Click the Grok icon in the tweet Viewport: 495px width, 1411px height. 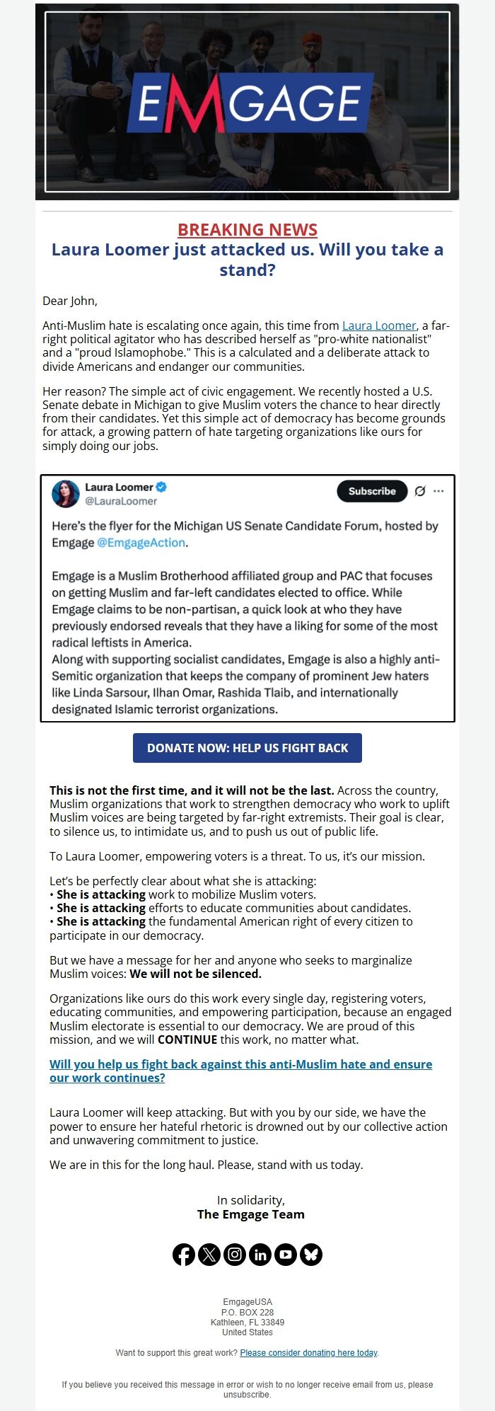[420, 491]
